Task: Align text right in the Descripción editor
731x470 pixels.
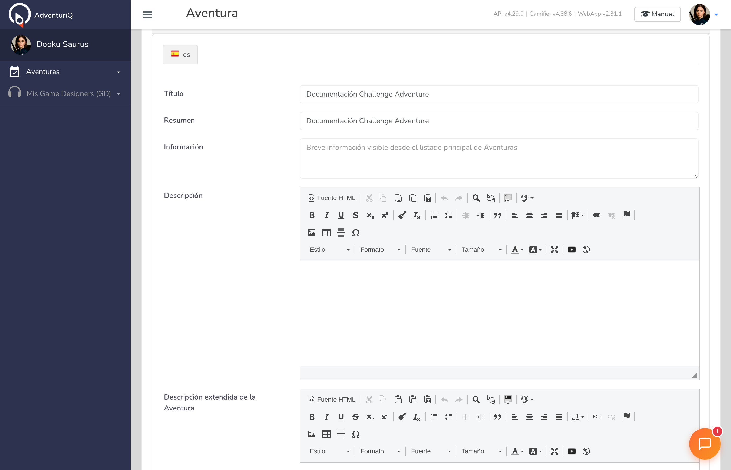Action: [544, 215]
